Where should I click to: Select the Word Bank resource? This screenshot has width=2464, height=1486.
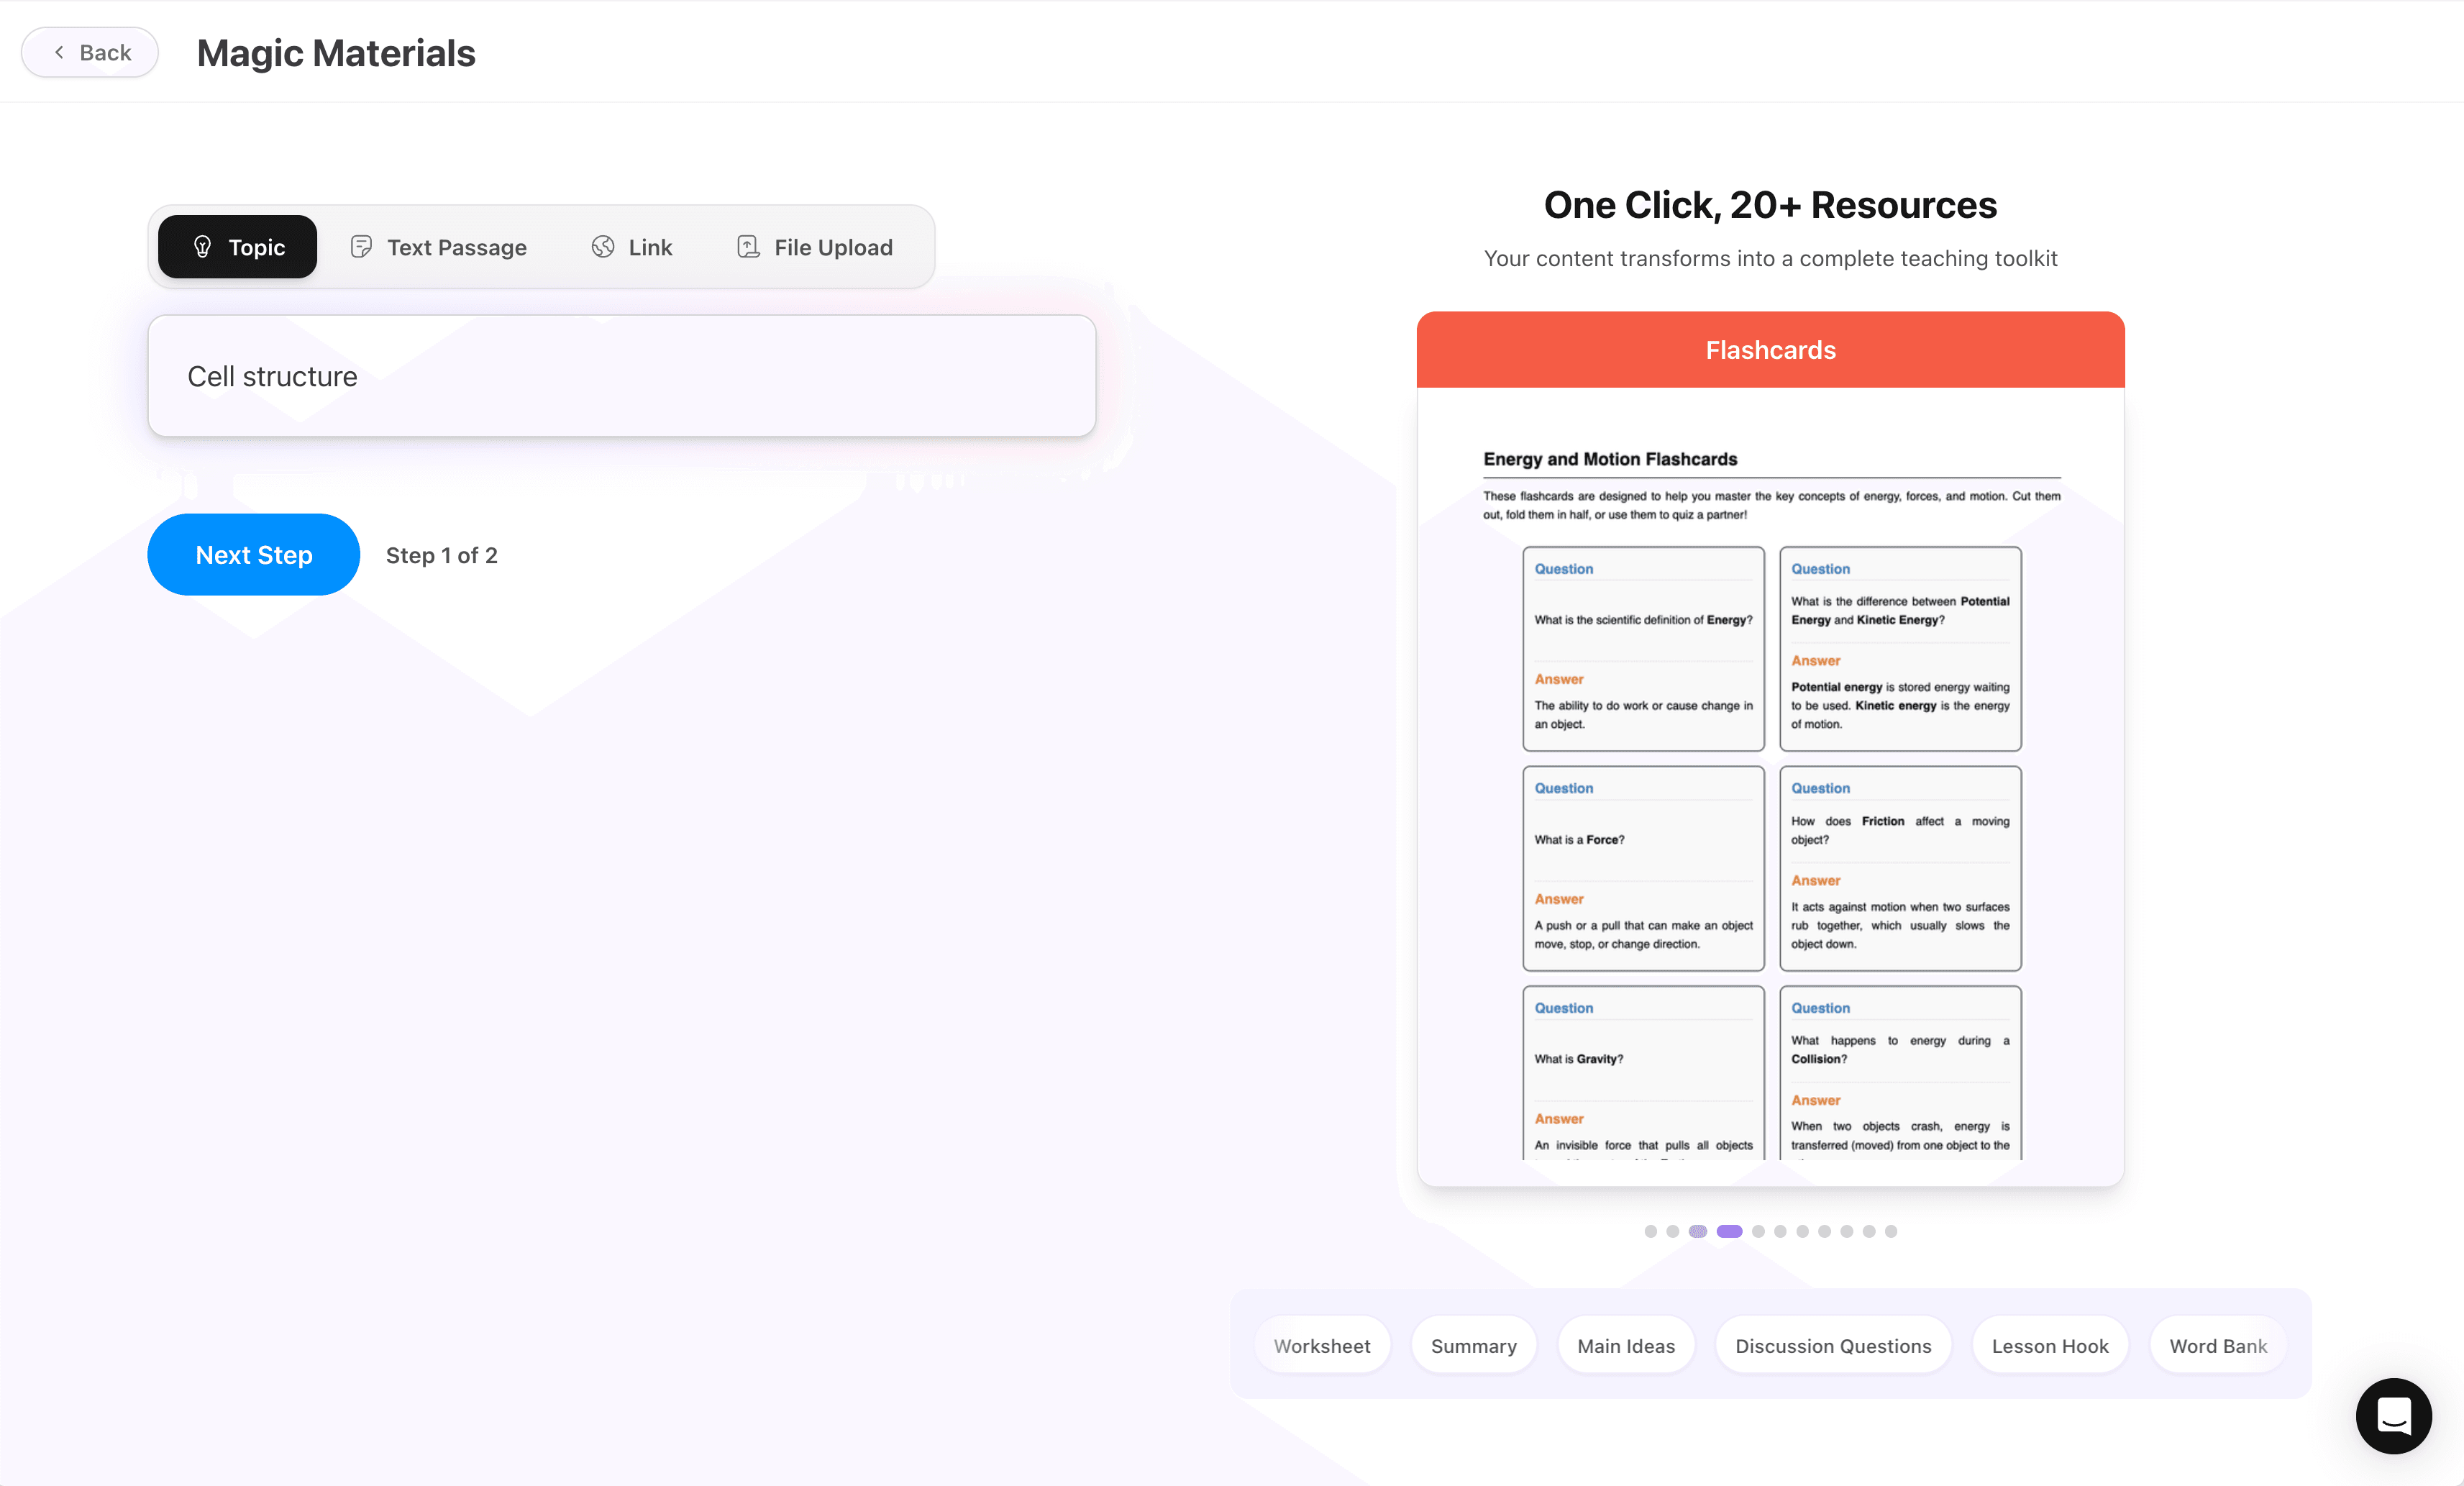tap(2217, 1345)
